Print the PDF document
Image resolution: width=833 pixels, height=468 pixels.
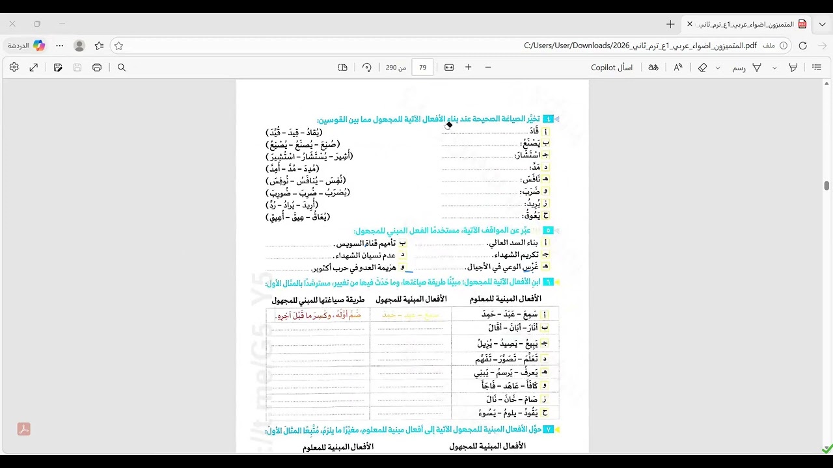(97, 68)
